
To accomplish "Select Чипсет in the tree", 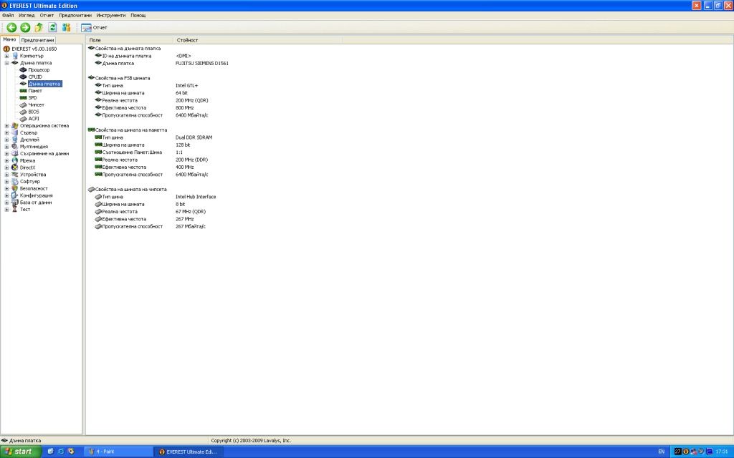I will pos(36,105).
